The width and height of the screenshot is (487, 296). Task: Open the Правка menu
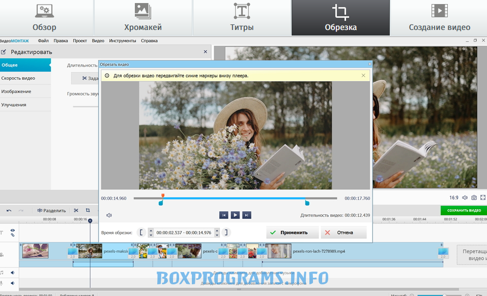61,41
